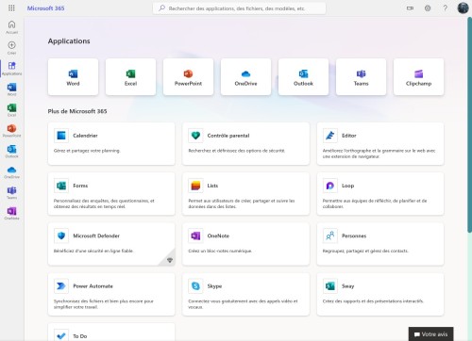Open the Personnes card icon

[x=330, y=235]
